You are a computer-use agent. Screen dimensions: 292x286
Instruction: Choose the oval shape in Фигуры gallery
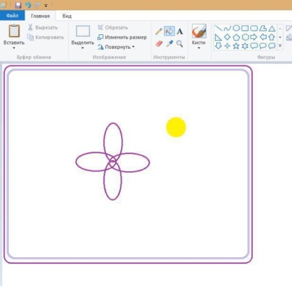[236, 28]
